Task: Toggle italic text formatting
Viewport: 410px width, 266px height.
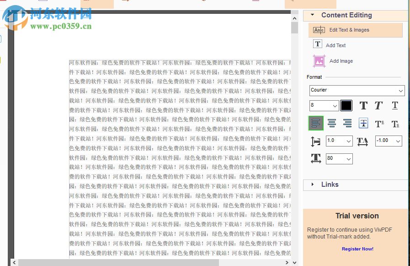Action: pos(378,105)
